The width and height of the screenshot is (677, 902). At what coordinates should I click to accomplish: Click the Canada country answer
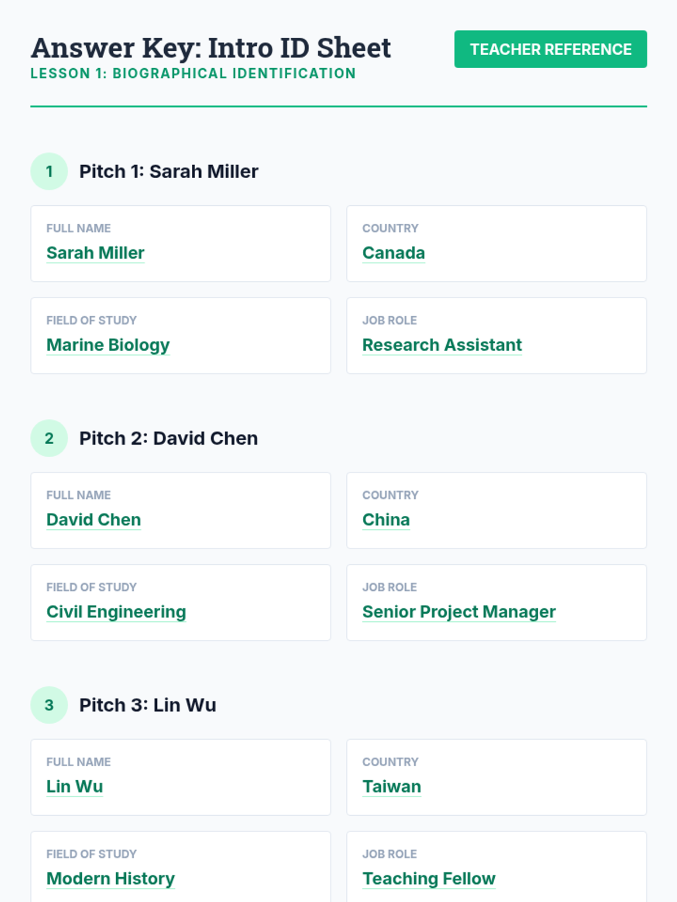(393, 253)
